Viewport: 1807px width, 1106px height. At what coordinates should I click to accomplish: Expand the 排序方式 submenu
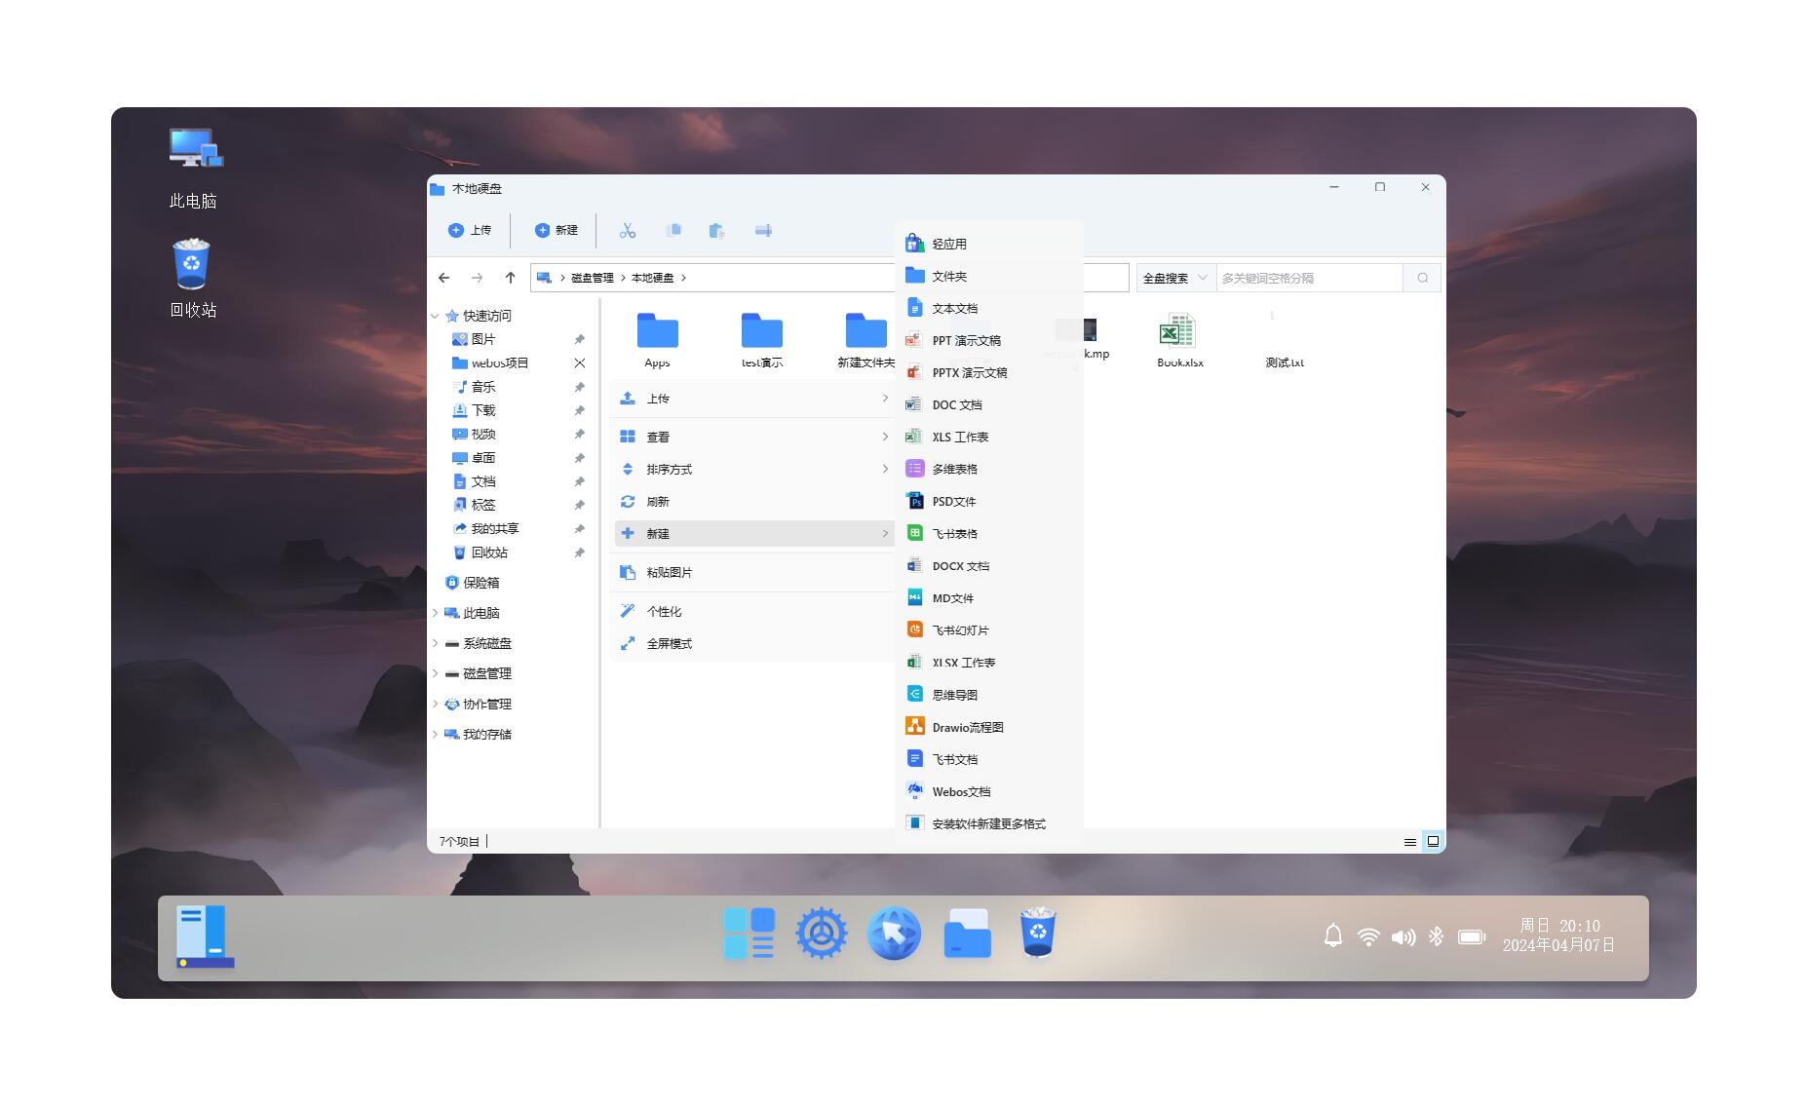point(754,470)
